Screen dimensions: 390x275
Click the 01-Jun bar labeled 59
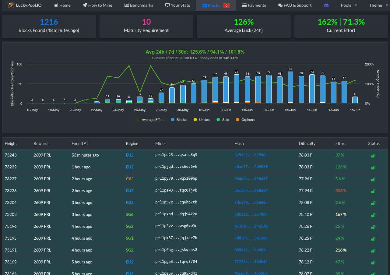point(204,92)
